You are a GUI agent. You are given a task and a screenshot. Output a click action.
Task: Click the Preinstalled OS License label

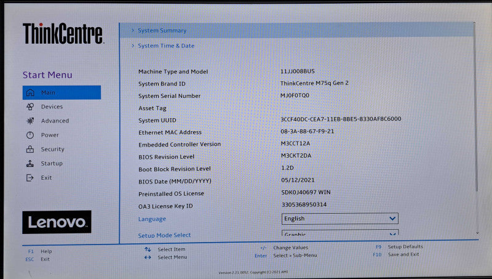[x=171, y=194]
